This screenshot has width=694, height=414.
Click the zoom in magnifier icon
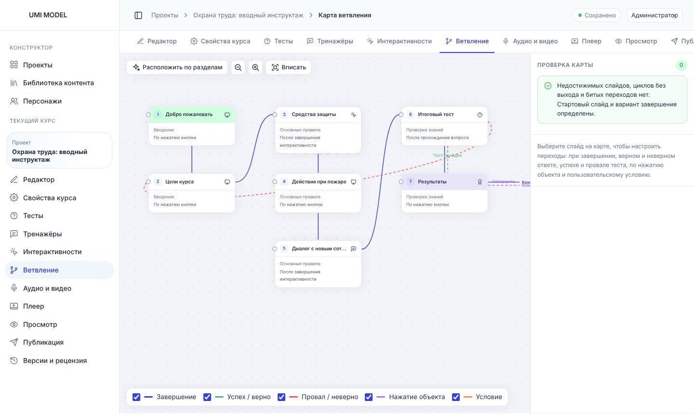(x=255, y=67)
